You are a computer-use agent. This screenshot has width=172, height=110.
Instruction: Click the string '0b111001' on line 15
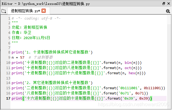click(x=129, y=88)
